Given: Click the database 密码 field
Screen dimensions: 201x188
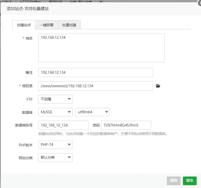Looking at the screenshot, I should pos(126,125).
